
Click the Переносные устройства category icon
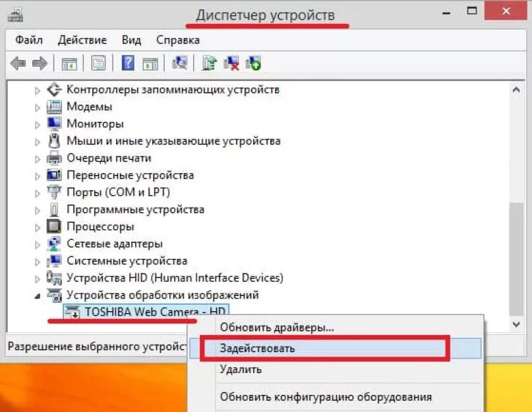coord(54,175)
